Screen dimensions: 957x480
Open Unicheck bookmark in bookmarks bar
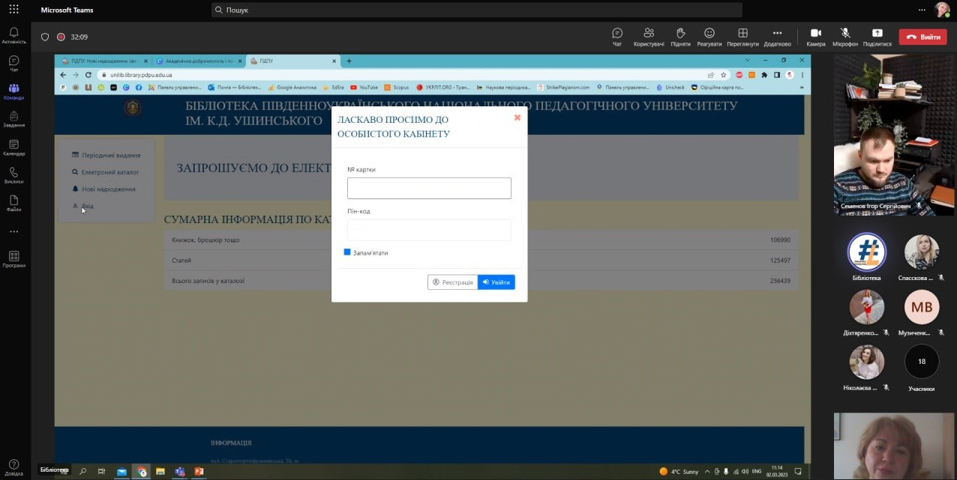coord(671,88)
